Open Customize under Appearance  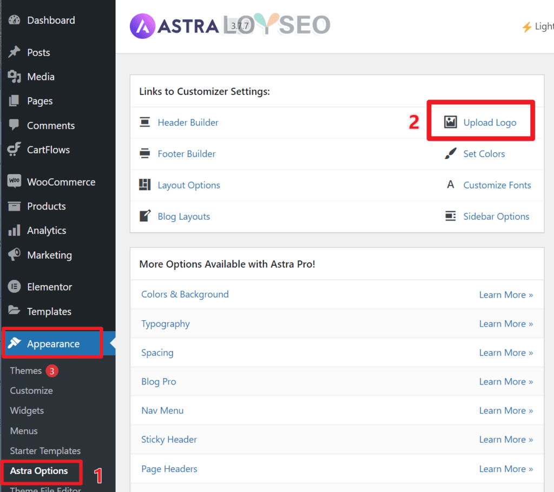coord(31,391)
